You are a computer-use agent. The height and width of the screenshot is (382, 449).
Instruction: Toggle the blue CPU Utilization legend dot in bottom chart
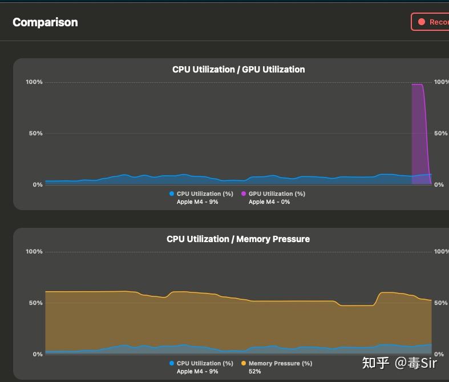tap(172, 363)
